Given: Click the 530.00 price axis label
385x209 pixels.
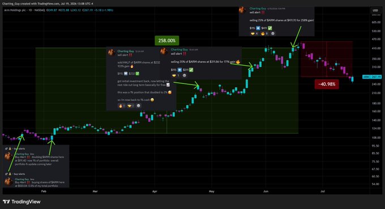Looking at the screenshot, I should (376, 31).
